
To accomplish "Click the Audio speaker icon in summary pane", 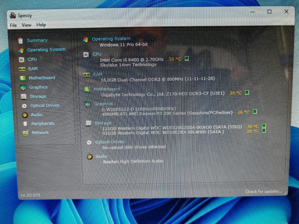I will [89, 156].
